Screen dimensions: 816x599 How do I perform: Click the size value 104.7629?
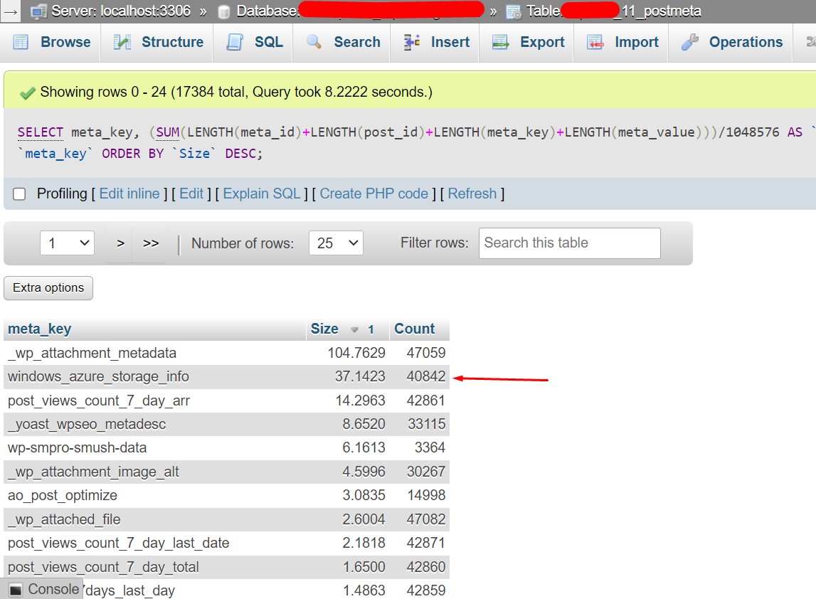point(356,353)
